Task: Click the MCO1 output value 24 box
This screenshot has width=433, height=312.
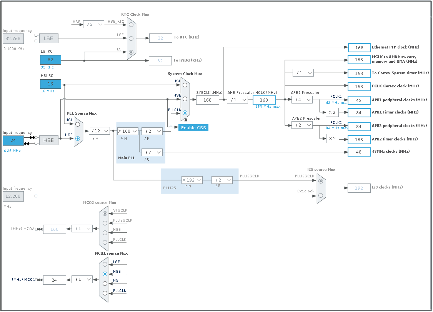Action: point(54,280)
